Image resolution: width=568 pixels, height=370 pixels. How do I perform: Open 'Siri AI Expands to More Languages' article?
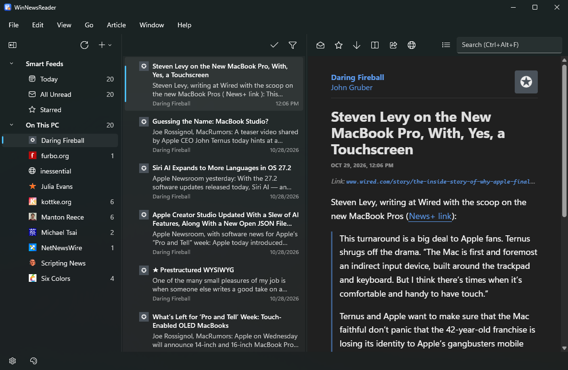(x=214, y=182)
